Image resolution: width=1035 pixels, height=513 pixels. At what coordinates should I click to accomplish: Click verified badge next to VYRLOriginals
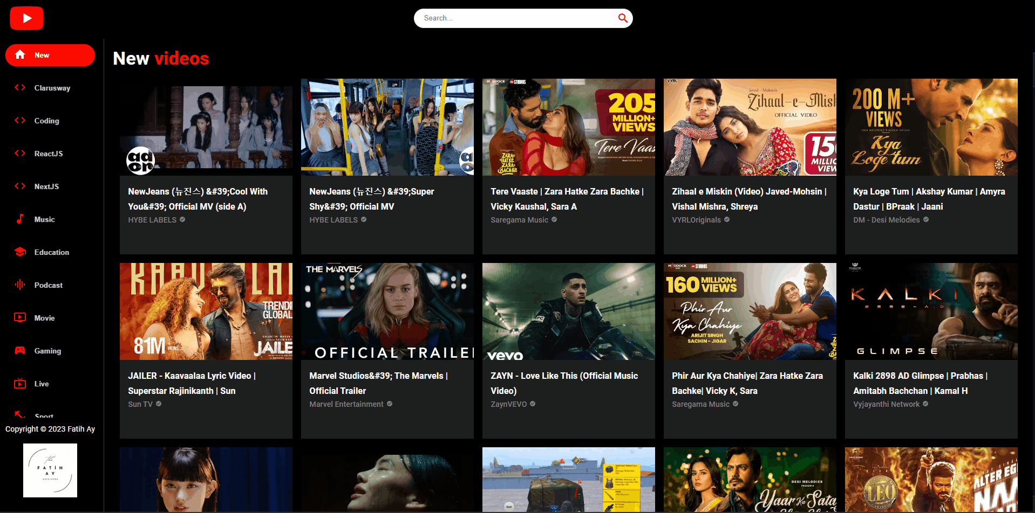pos(727,219)
